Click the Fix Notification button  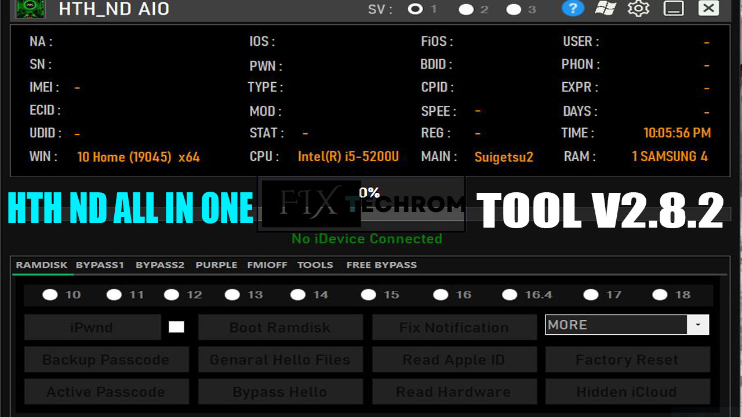point(454,327)
